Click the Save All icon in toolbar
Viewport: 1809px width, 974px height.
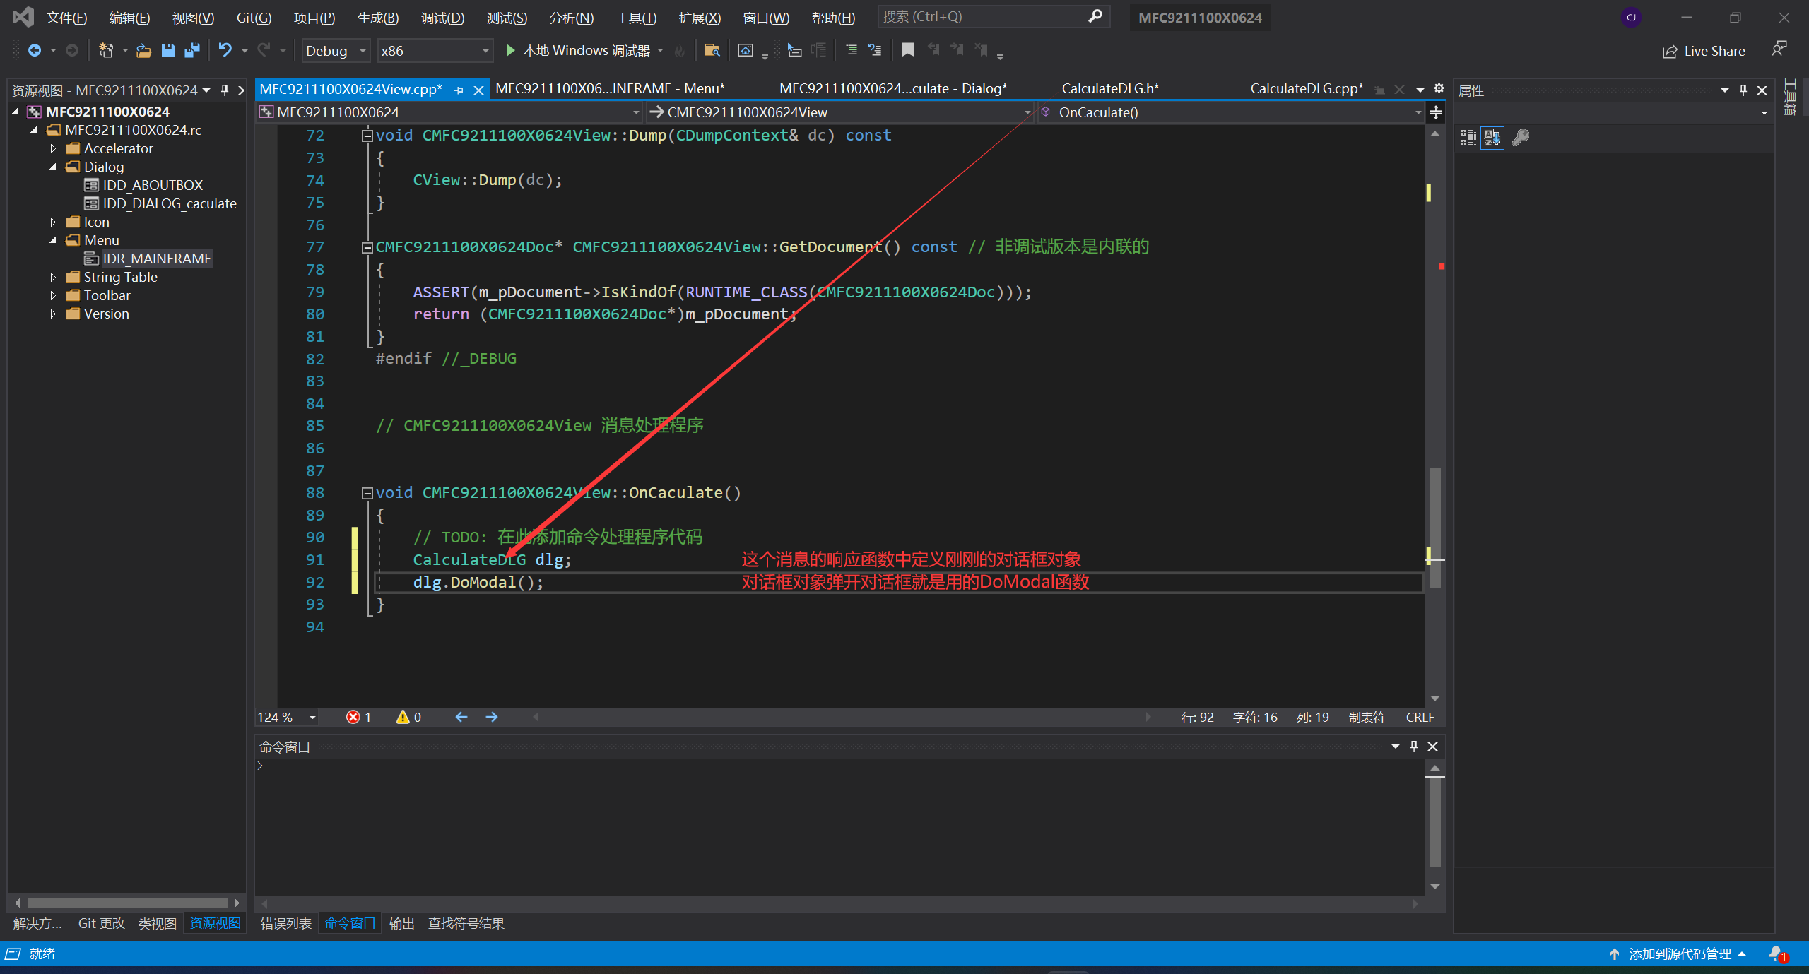click(x=191, y=50)
